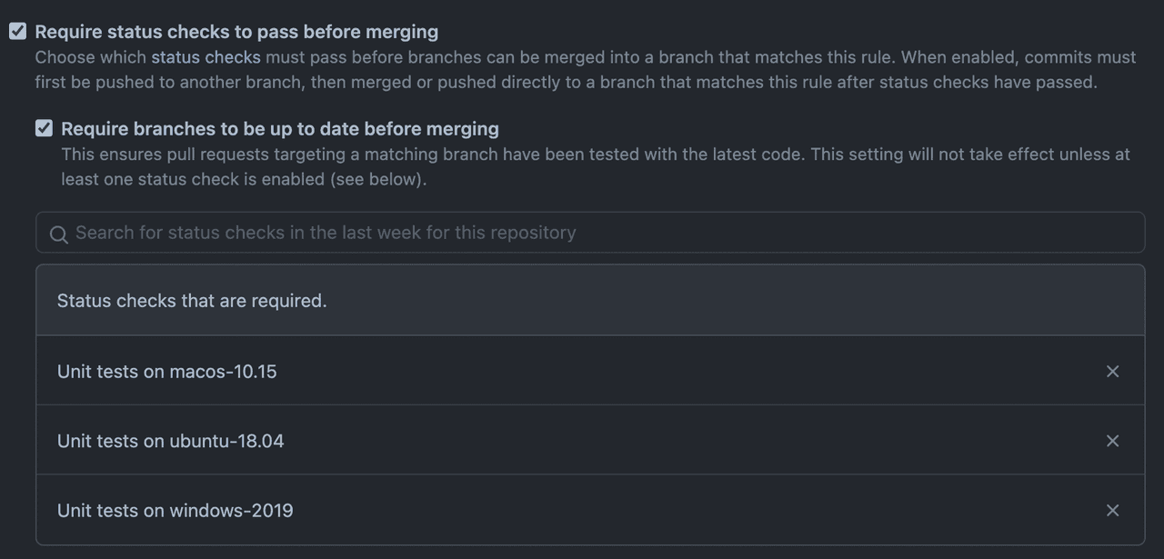Click the search magnifier icon
This screenshot has height=559, width=1164.
59,235
